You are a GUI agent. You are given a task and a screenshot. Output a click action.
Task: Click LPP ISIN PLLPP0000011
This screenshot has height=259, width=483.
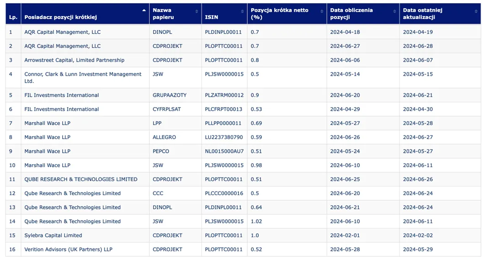coord(223,124)
